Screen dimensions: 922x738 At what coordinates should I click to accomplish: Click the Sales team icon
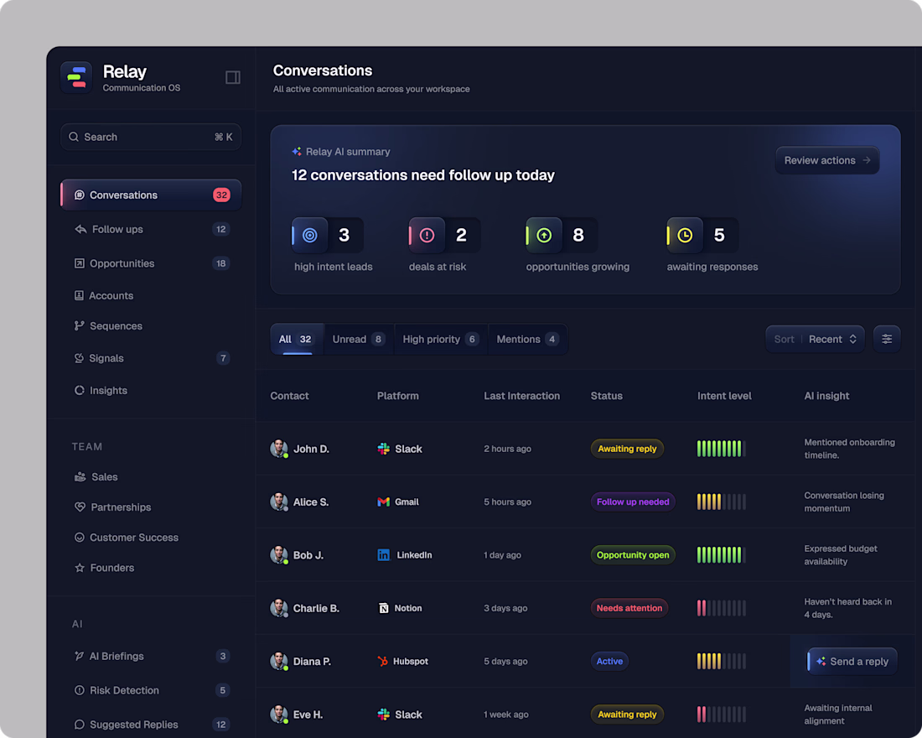pyautogui.click(x=80, y=476)
